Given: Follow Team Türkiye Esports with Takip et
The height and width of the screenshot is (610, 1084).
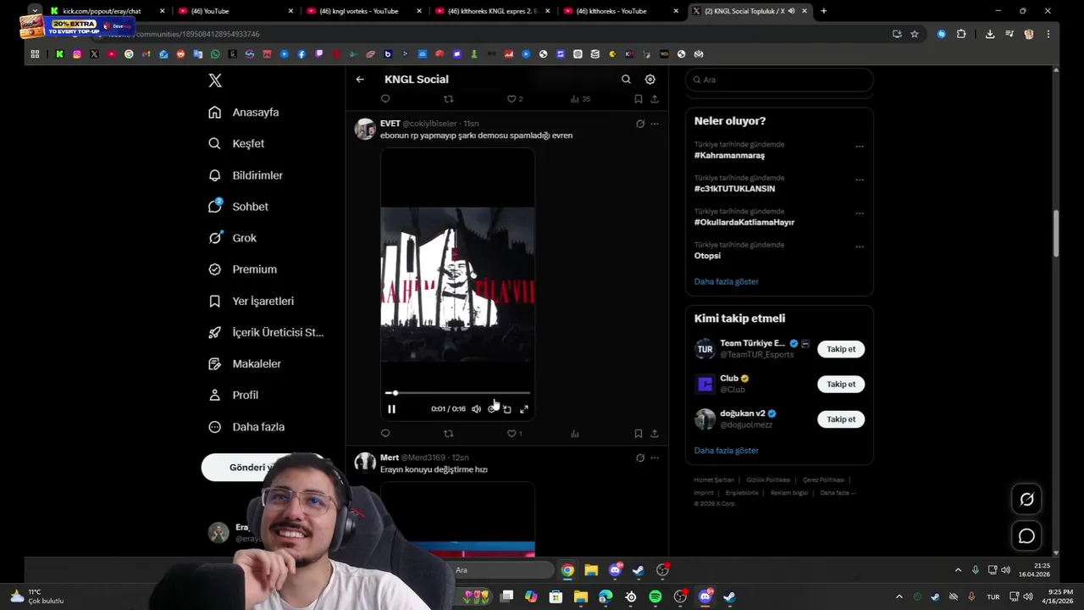Looking at the screenshot, I should pos(841,349).
